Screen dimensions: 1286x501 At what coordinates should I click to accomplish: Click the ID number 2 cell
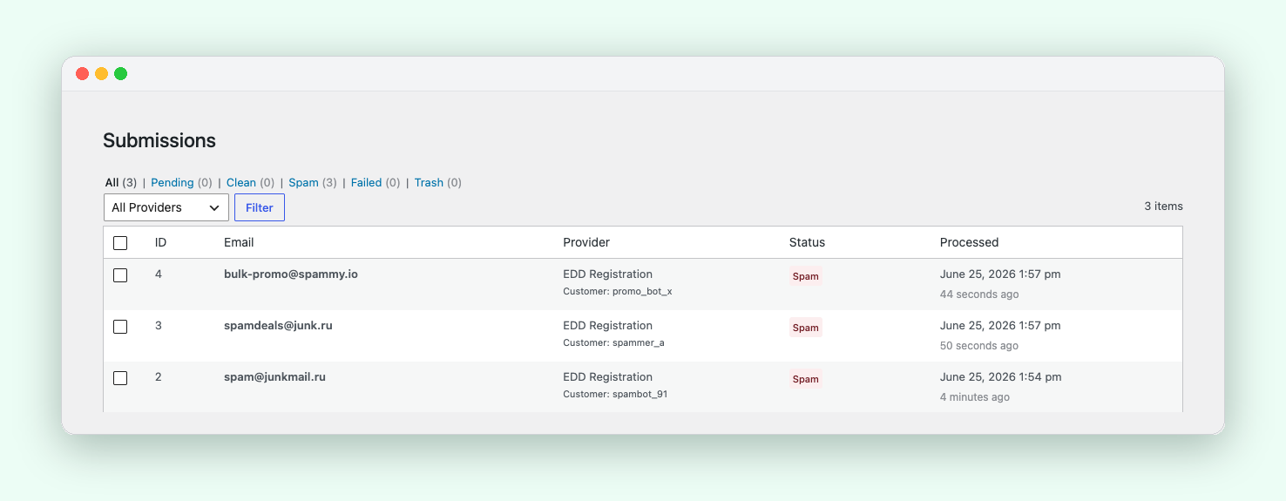pos(159,376)
